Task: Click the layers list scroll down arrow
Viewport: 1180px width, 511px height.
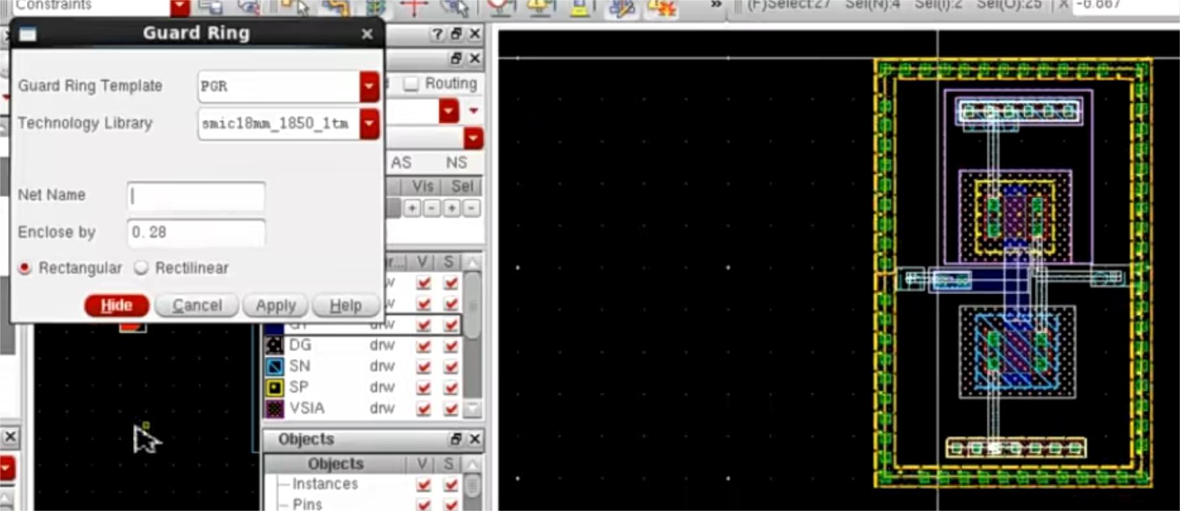Action: coord(473,408)
